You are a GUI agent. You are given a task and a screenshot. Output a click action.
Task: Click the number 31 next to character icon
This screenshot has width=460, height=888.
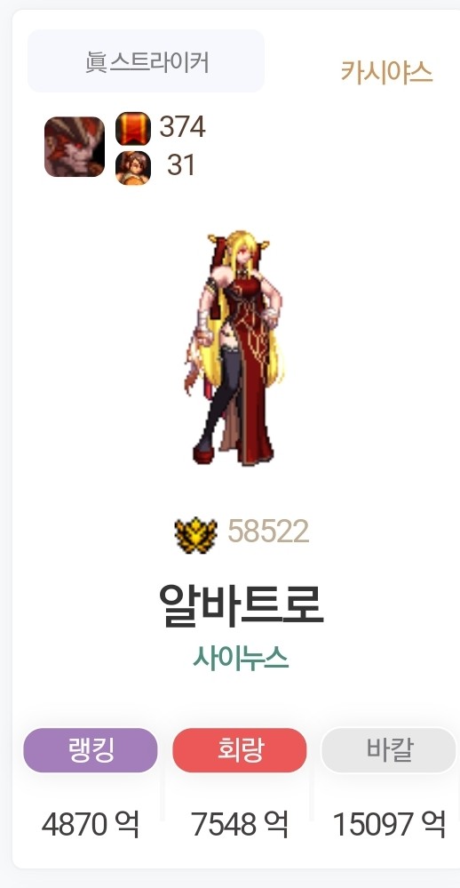181,165
